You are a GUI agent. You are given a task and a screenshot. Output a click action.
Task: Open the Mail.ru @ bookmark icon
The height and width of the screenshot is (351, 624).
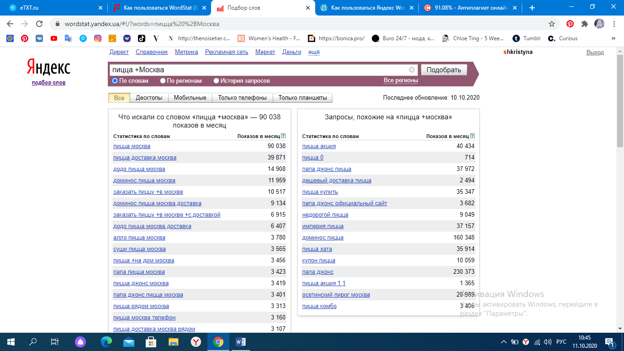pyautogui.click(x=10, y=38)
